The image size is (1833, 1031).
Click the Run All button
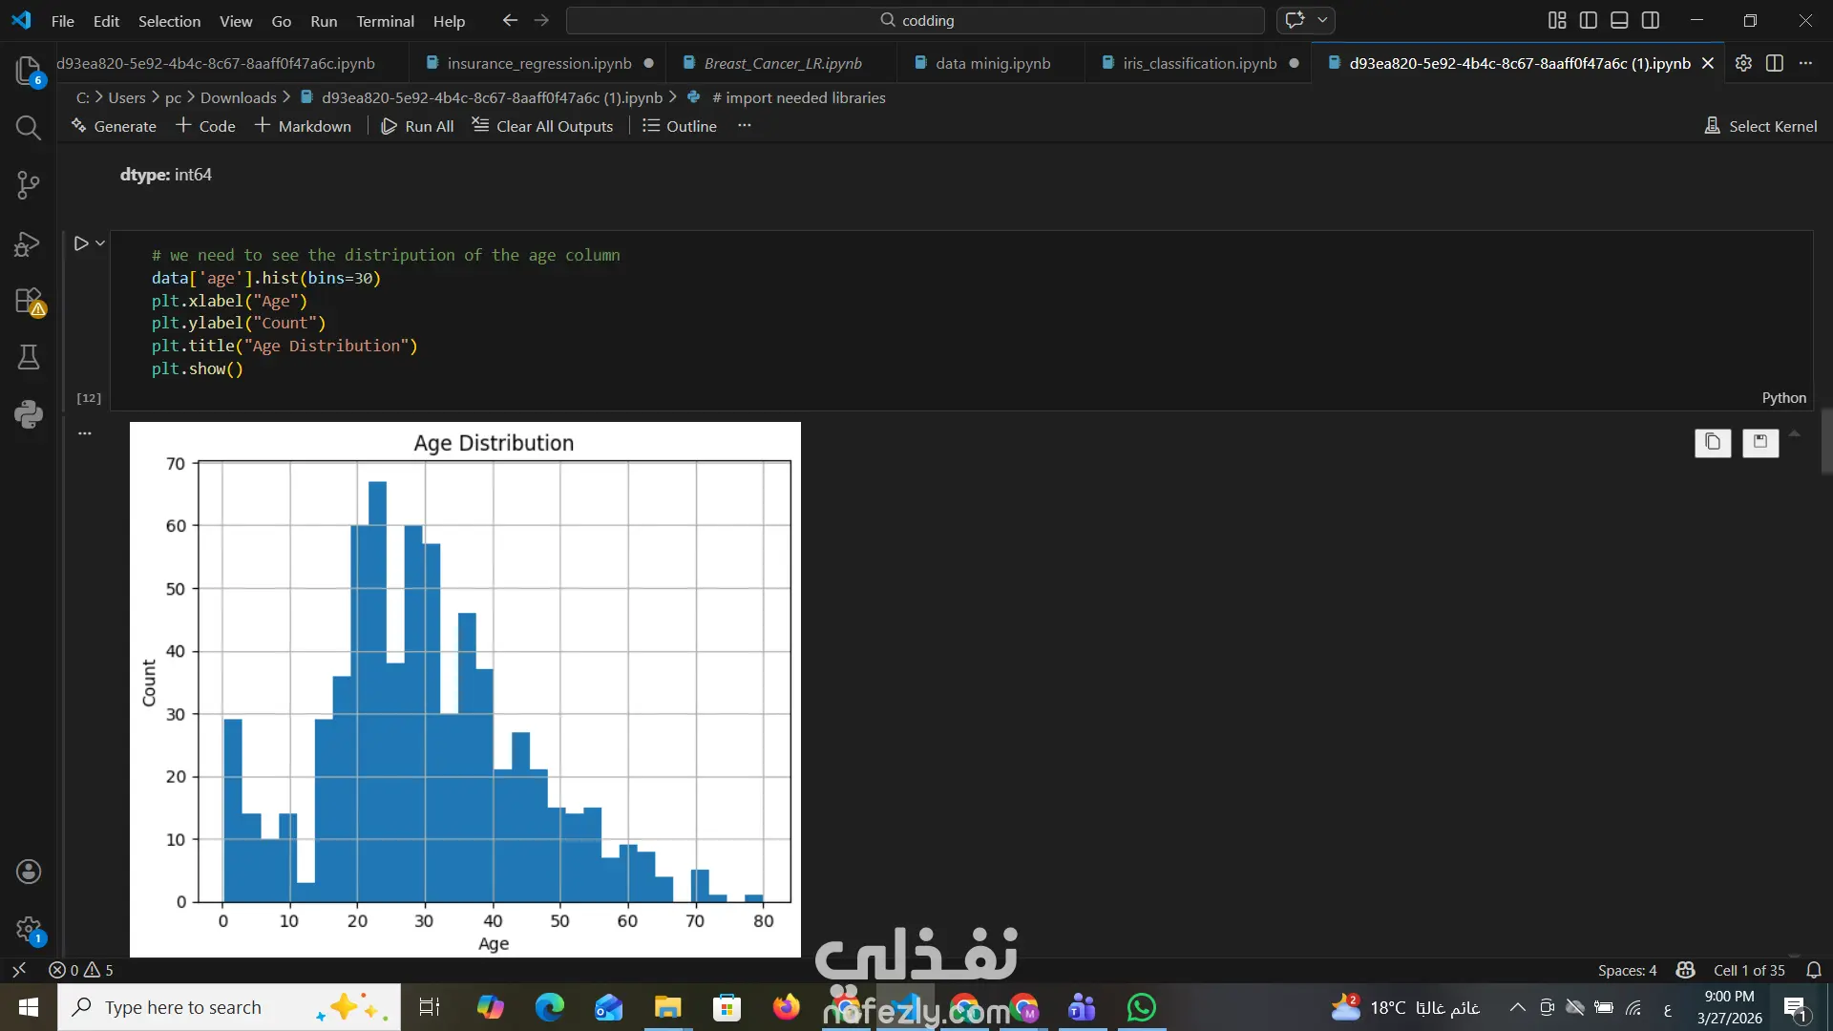tap(417, 126)
